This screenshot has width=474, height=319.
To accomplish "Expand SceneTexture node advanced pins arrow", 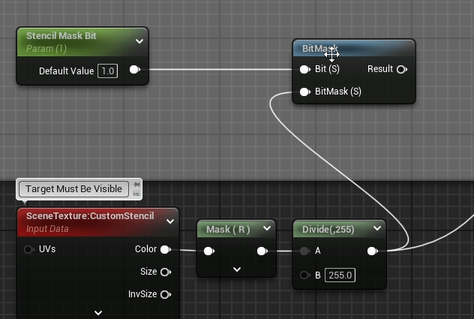I will (x=98, y=311).
